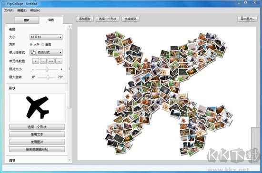This screenshot has width=262, height=173.
Task: Increase cell count with + button
Action: 35,61
